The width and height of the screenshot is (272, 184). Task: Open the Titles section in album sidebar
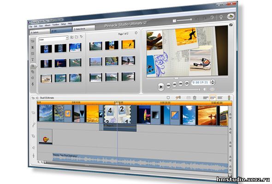click(x=32, y=60)
